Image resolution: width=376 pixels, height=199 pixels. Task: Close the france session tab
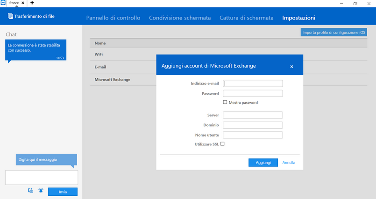tap(23, 3)
